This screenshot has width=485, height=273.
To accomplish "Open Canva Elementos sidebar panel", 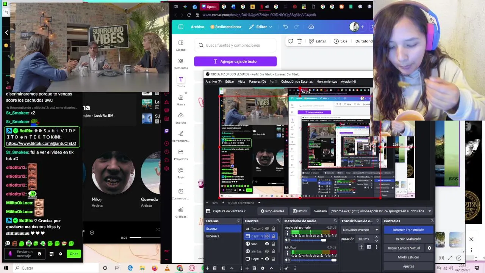I will point(181,64).
